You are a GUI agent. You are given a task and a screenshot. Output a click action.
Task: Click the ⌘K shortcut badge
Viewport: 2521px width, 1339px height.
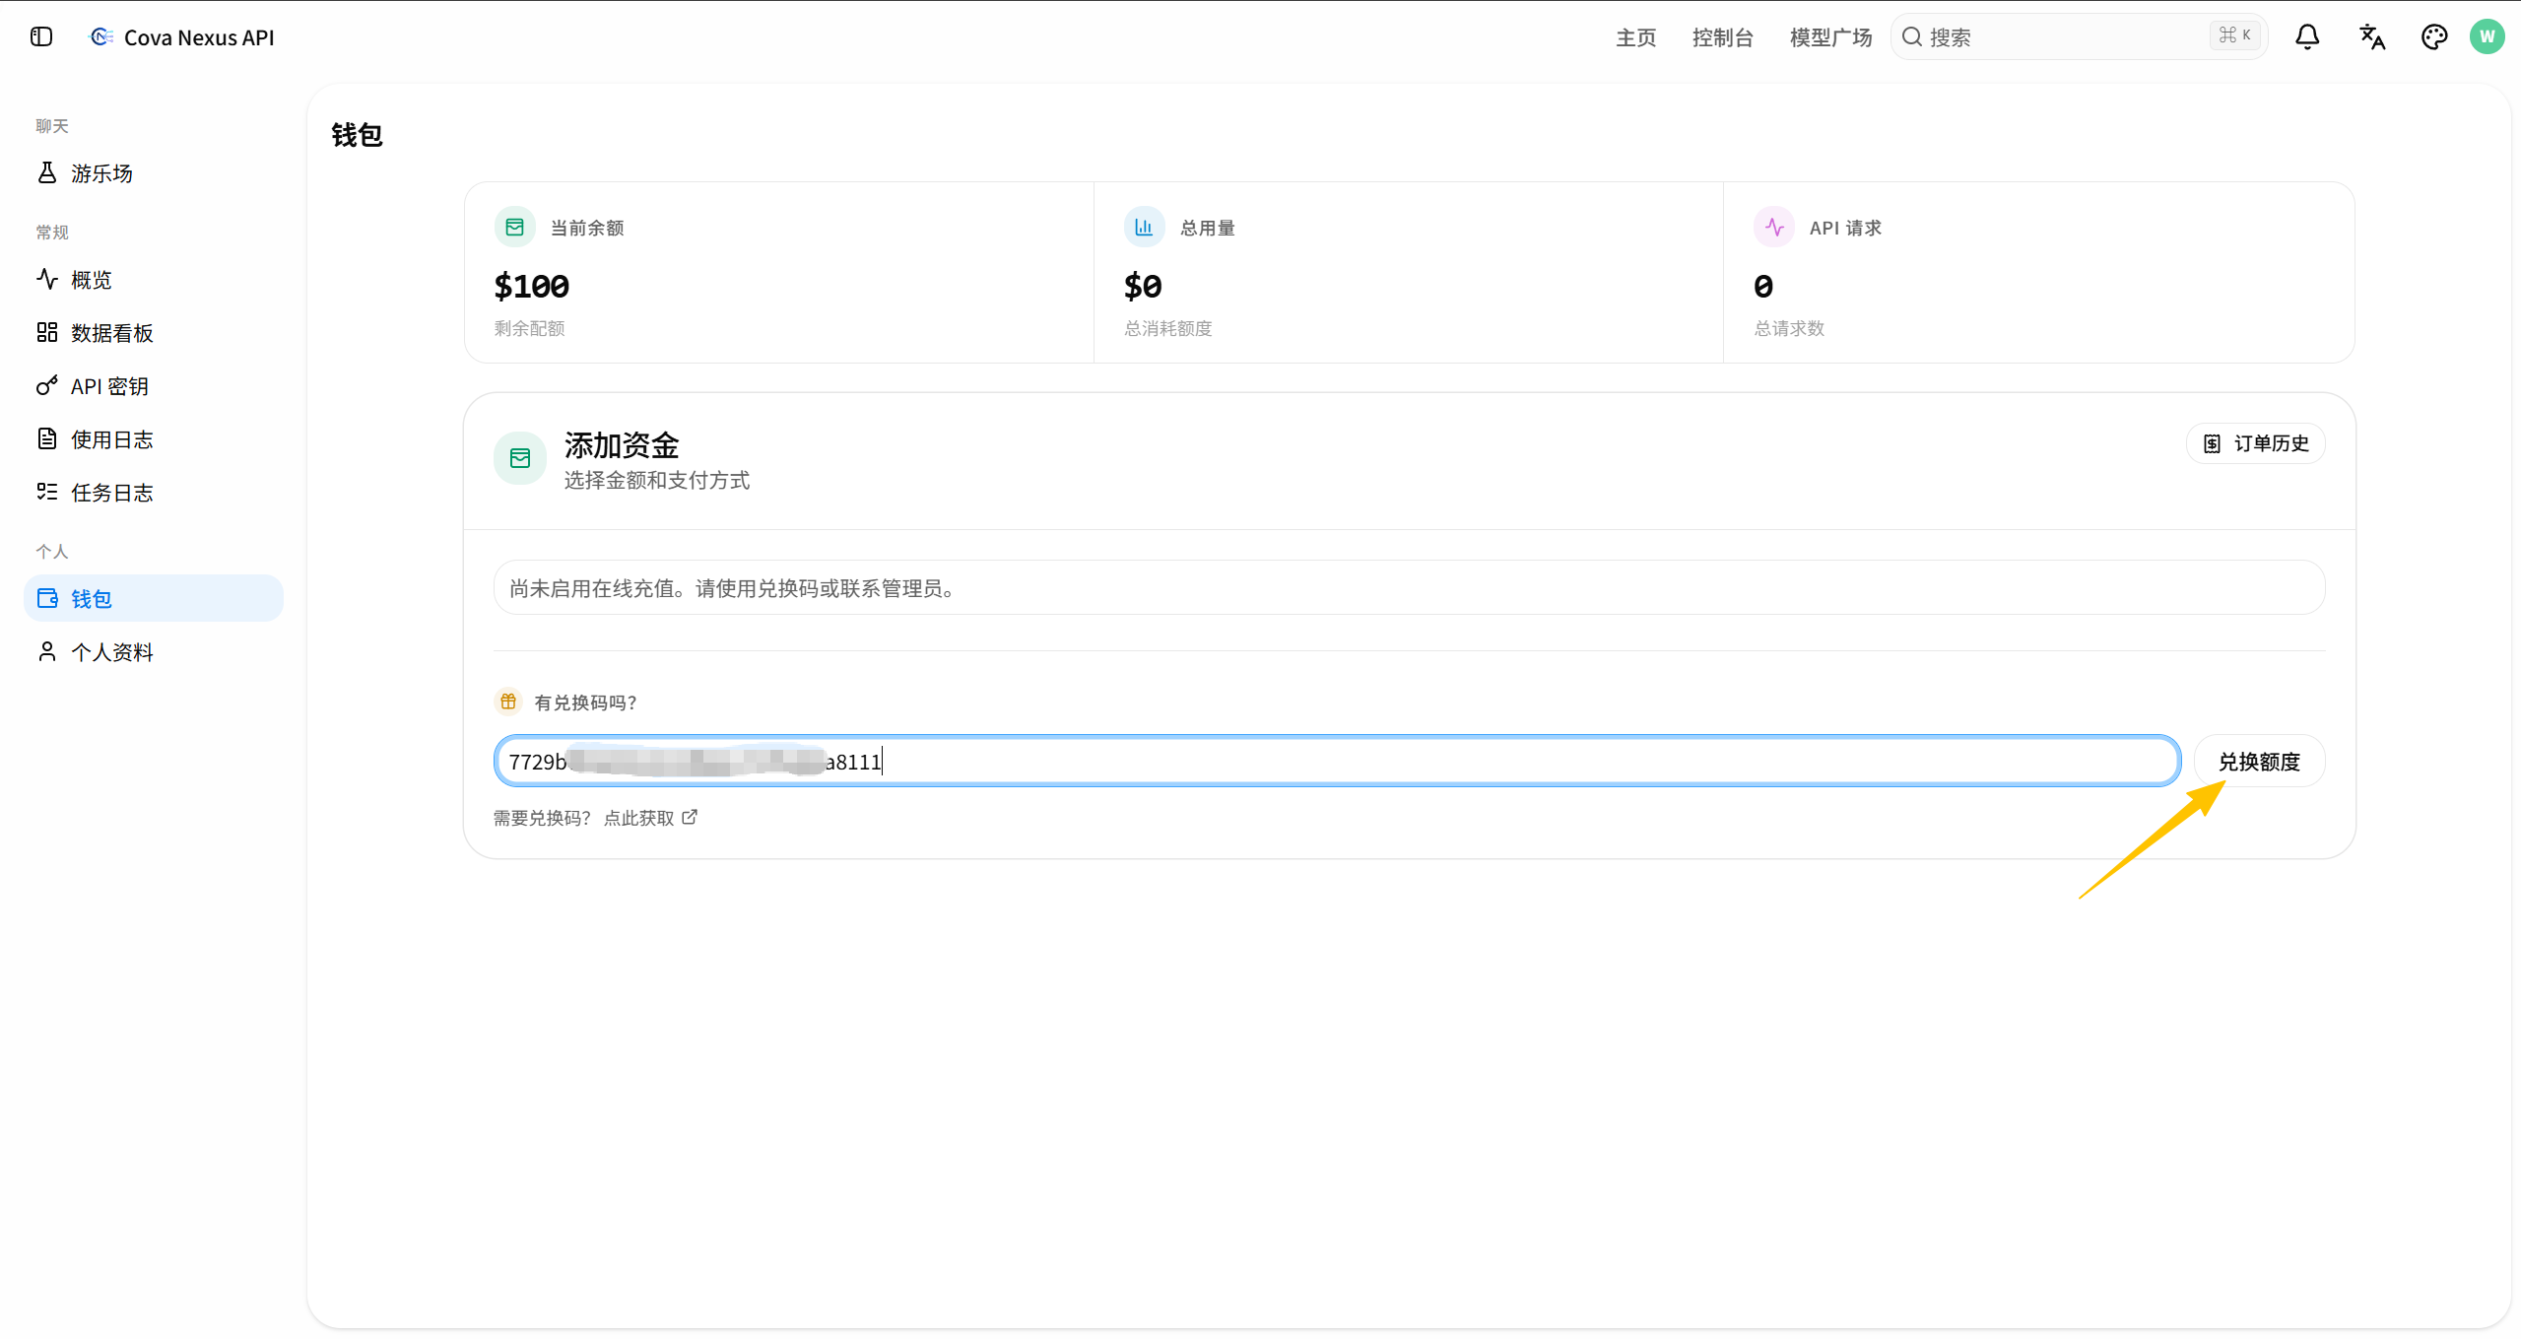[2234, 36]
